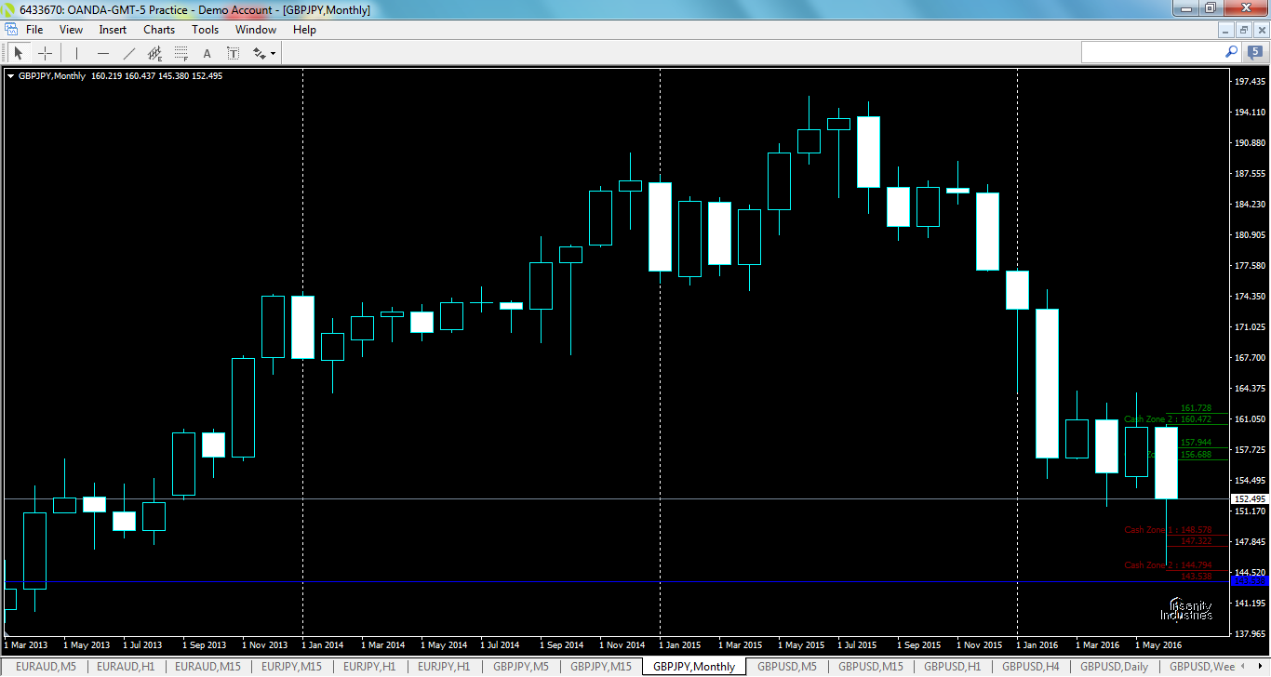Select the Horizontal Line drawing tool
1271x677 pixels.
pyautogui.click(x=102, y=52)
